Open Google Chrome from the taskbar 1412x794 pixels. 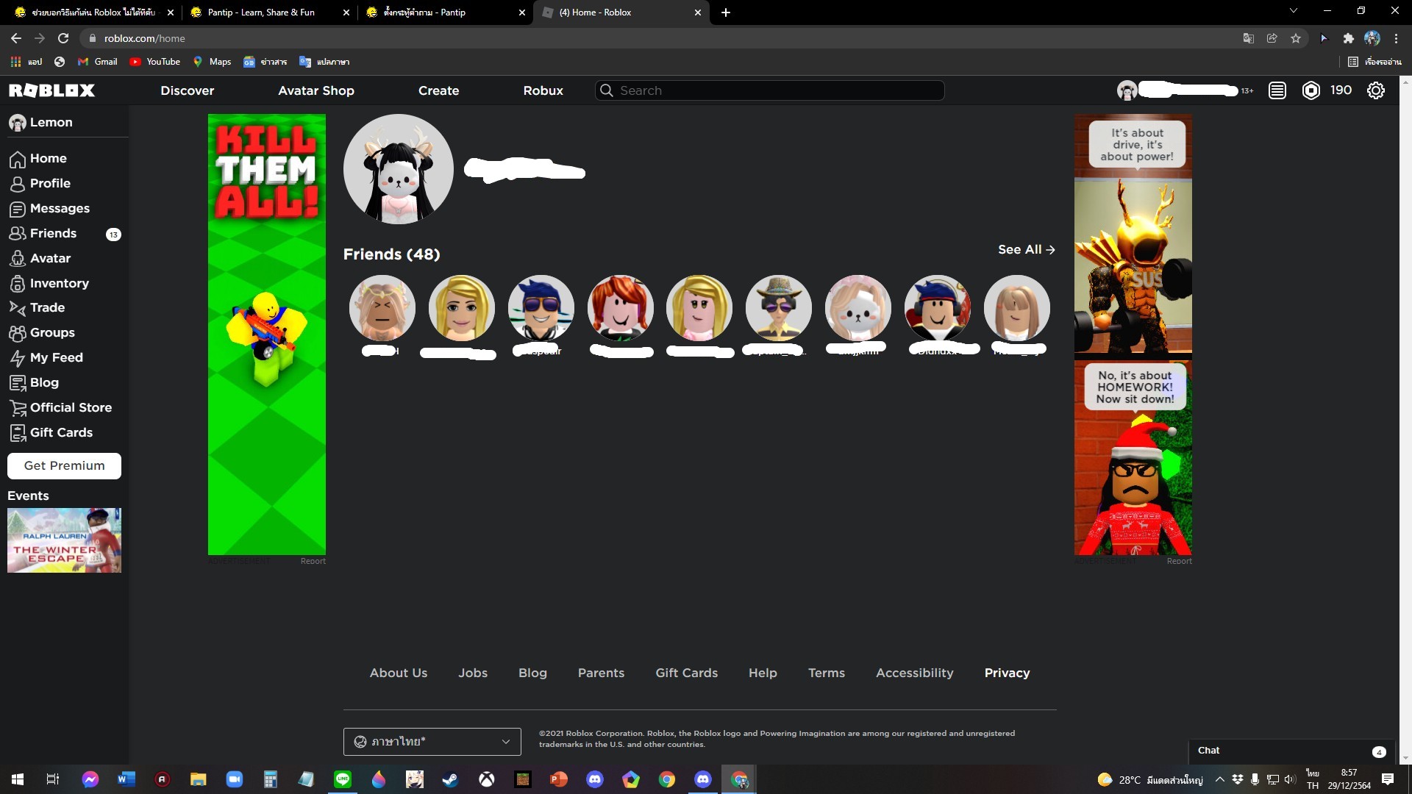pos(667,779)
